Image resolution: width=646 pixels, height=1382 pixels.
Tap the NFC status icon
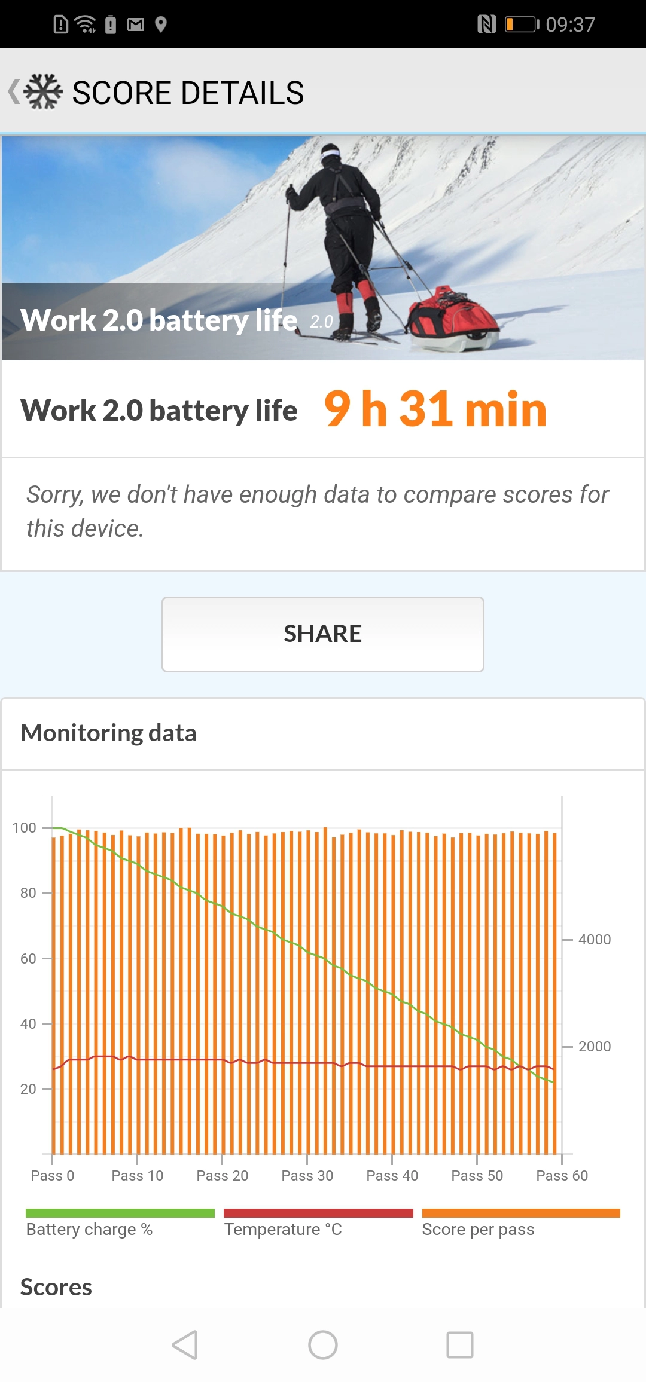point(486,25)
